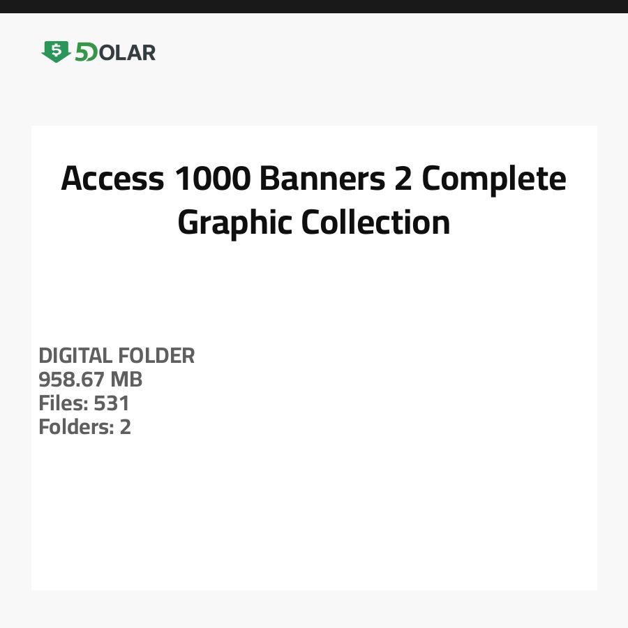Click the MB size unit
Image resolution: width=628 pixels, height=628 pixels.
pyautogui.click(x=126, y=380)
